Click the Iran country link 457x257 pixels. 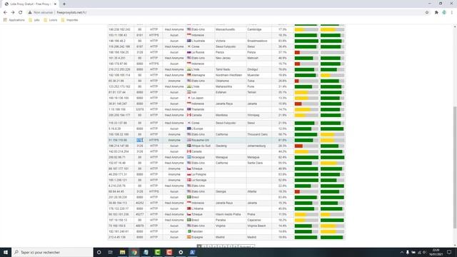point(194,92)
